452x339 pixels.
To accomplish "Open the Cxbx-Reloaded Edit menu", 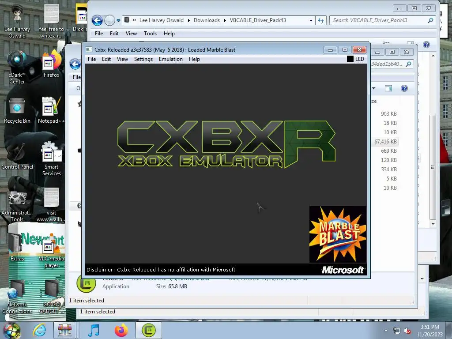I will click(x=106, y=59).
